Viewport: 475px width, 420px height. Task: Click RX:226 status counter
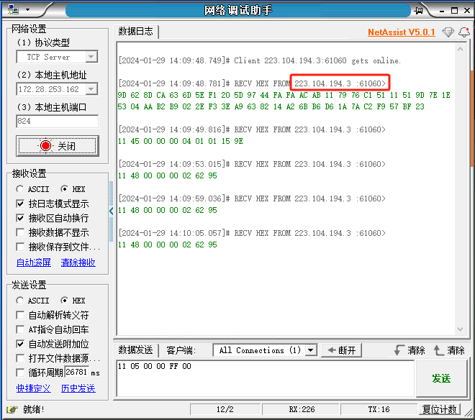click(x=302, y=409)
